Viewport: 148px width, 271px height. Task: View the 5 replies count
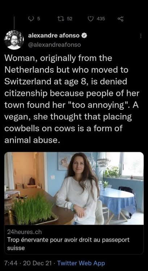coord(39,19)
